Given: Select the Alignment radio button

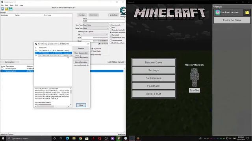Looking at the screenshot, I should [92, 49].
